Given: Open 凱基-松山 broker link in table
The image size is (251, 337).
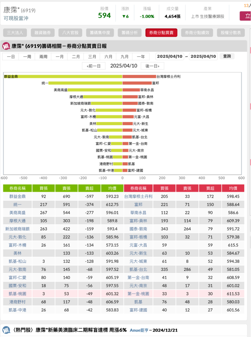Looking at the screenshot, I should click(x=17, y=261).
